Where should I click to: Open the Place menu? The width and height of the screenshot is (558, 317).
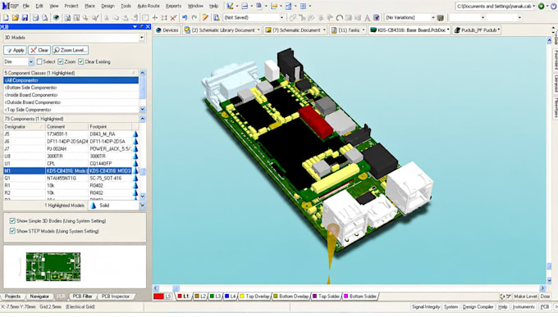[89, 6]
